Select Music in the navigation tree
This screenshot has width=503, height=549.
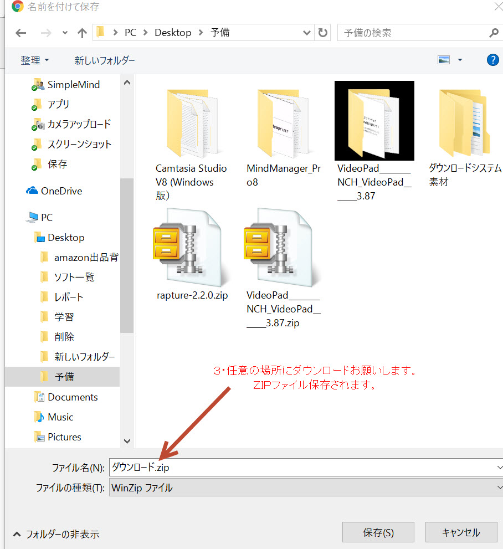tap(60, 417)
